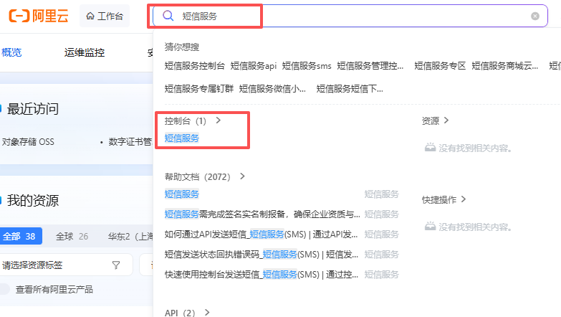The width and height of the screenshot is (561, 317).
Task: Open 对象存储 OSS in recent visits
Action: [28, 142]
